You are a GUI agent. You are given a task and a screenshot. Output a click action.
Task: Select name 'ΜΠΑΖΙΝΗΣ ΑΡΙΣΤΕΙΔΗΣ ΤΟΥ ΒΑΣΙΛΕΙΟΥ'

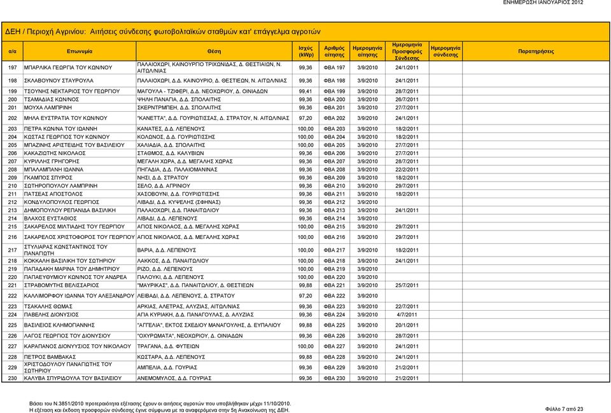pyautogui.click(x=74, y=145)
